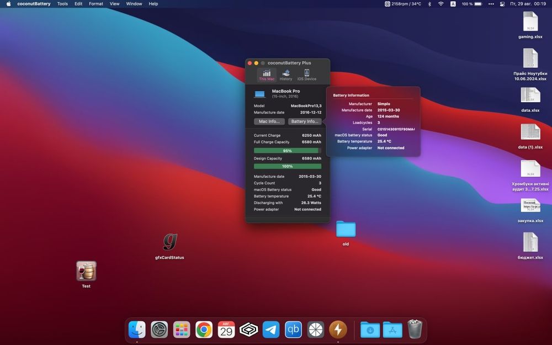
Task: Open the coconutBattery app menu
Action: 34,4
